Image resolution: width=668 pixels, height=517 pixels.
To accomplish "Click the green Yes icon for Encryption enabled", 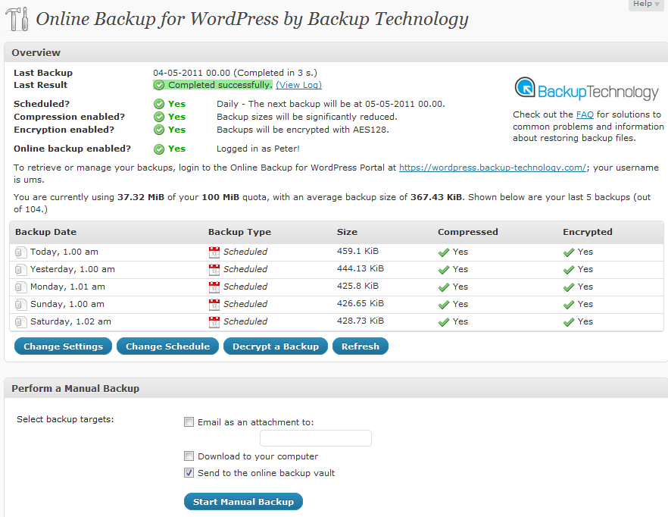I will [x=159, y=130].
